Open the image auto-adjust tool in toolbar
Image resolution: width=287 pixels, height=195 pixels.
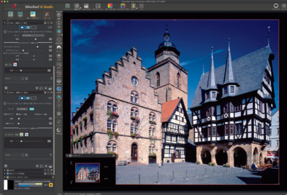(x=77, y=6)
